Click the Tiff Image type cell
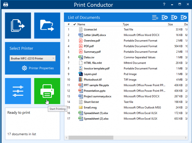 130,80
